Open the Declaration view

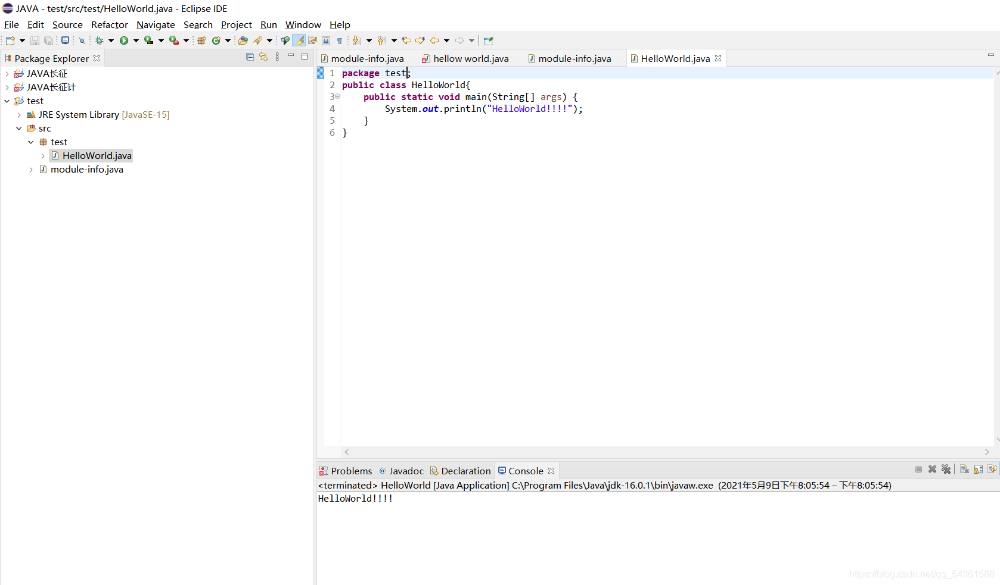tap(465, 470)
